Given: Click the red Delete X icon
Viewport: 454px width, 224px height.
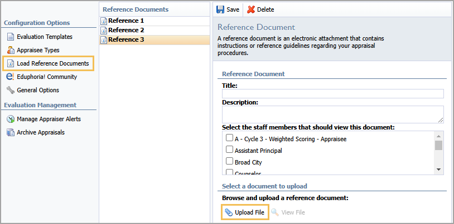Looking at the screenshot, I should tap(251, 9).
